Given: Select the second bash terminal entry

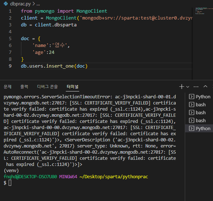Looking at the screenshot, I should pyautogui.click(x=199, y=112).
